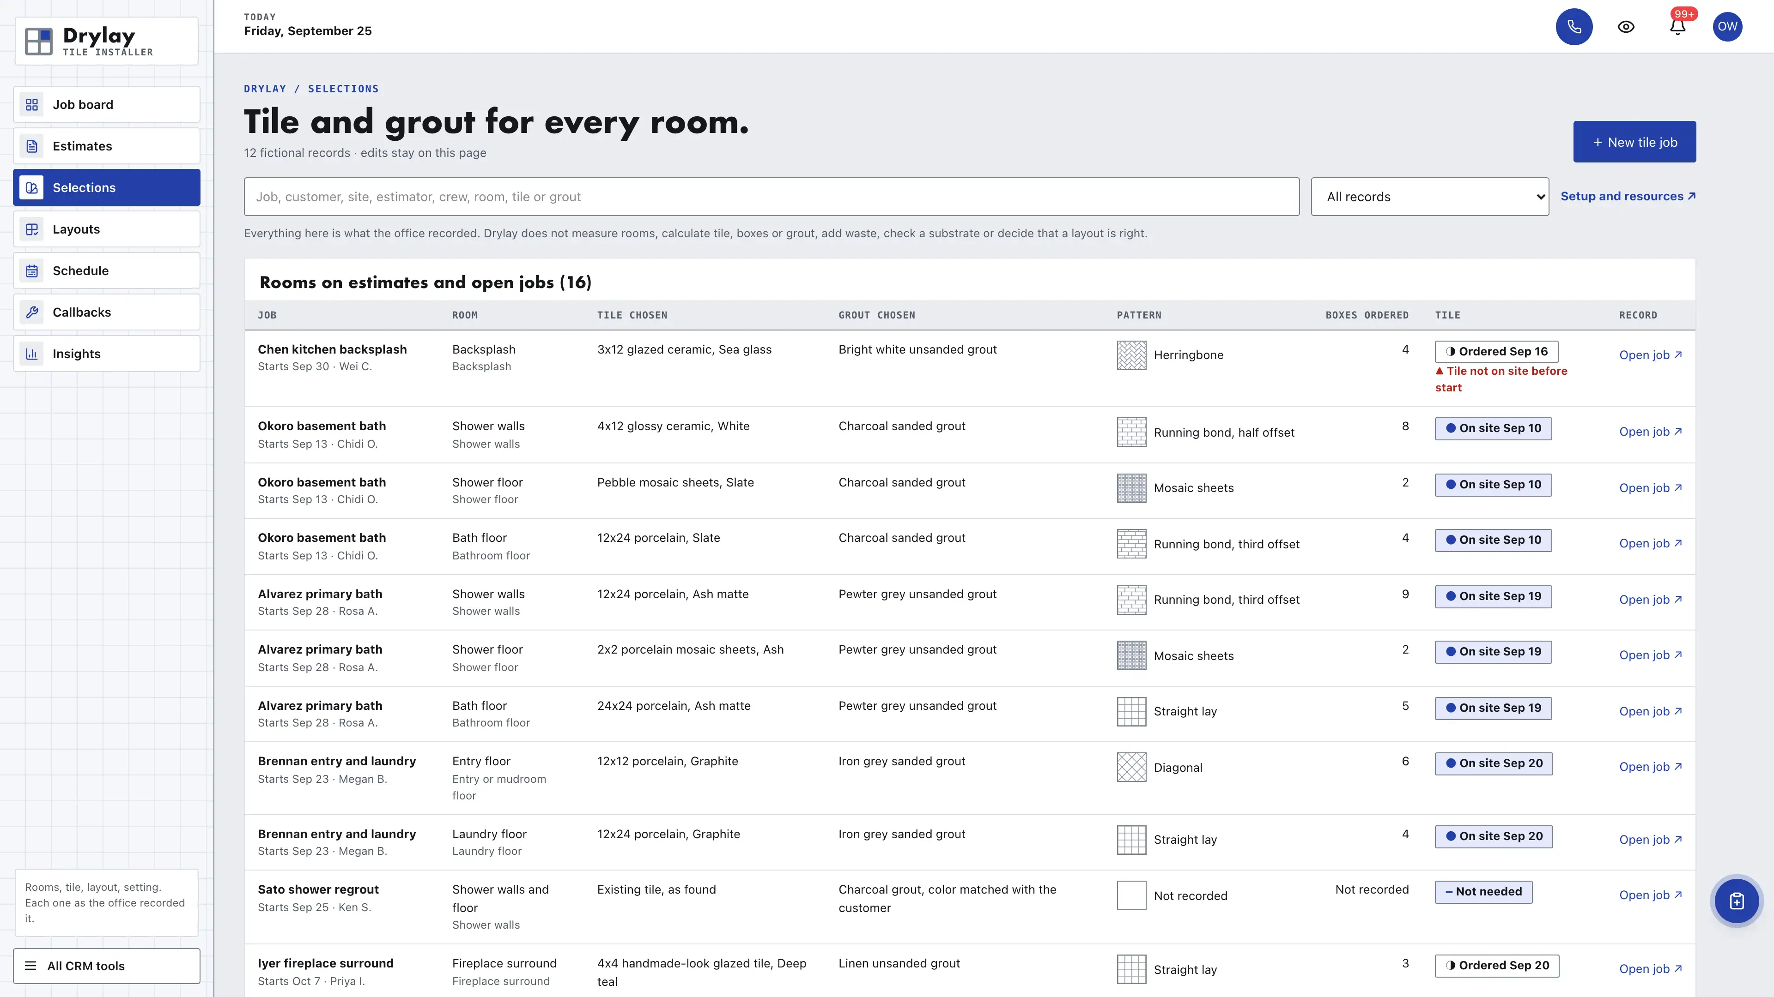The width and height of the screenshot is (1774, 997).
Task: Click On site Sep 20 badge for Laundry floor
Action: click(1494, 837)
